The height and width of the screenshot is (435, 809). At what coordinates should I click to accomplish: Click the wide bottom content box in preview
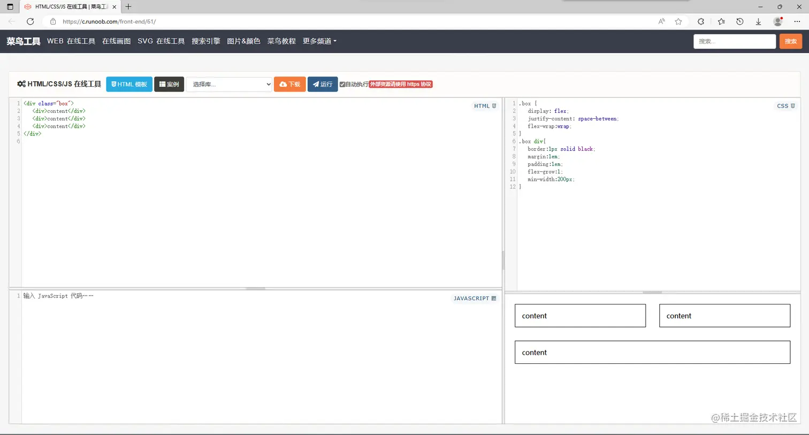[652, 352]
